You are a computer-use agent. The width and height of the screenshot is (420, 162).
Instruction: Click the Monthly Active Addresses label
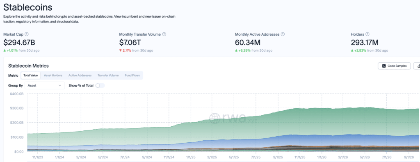pyautogui.click(x=257, y=34)
